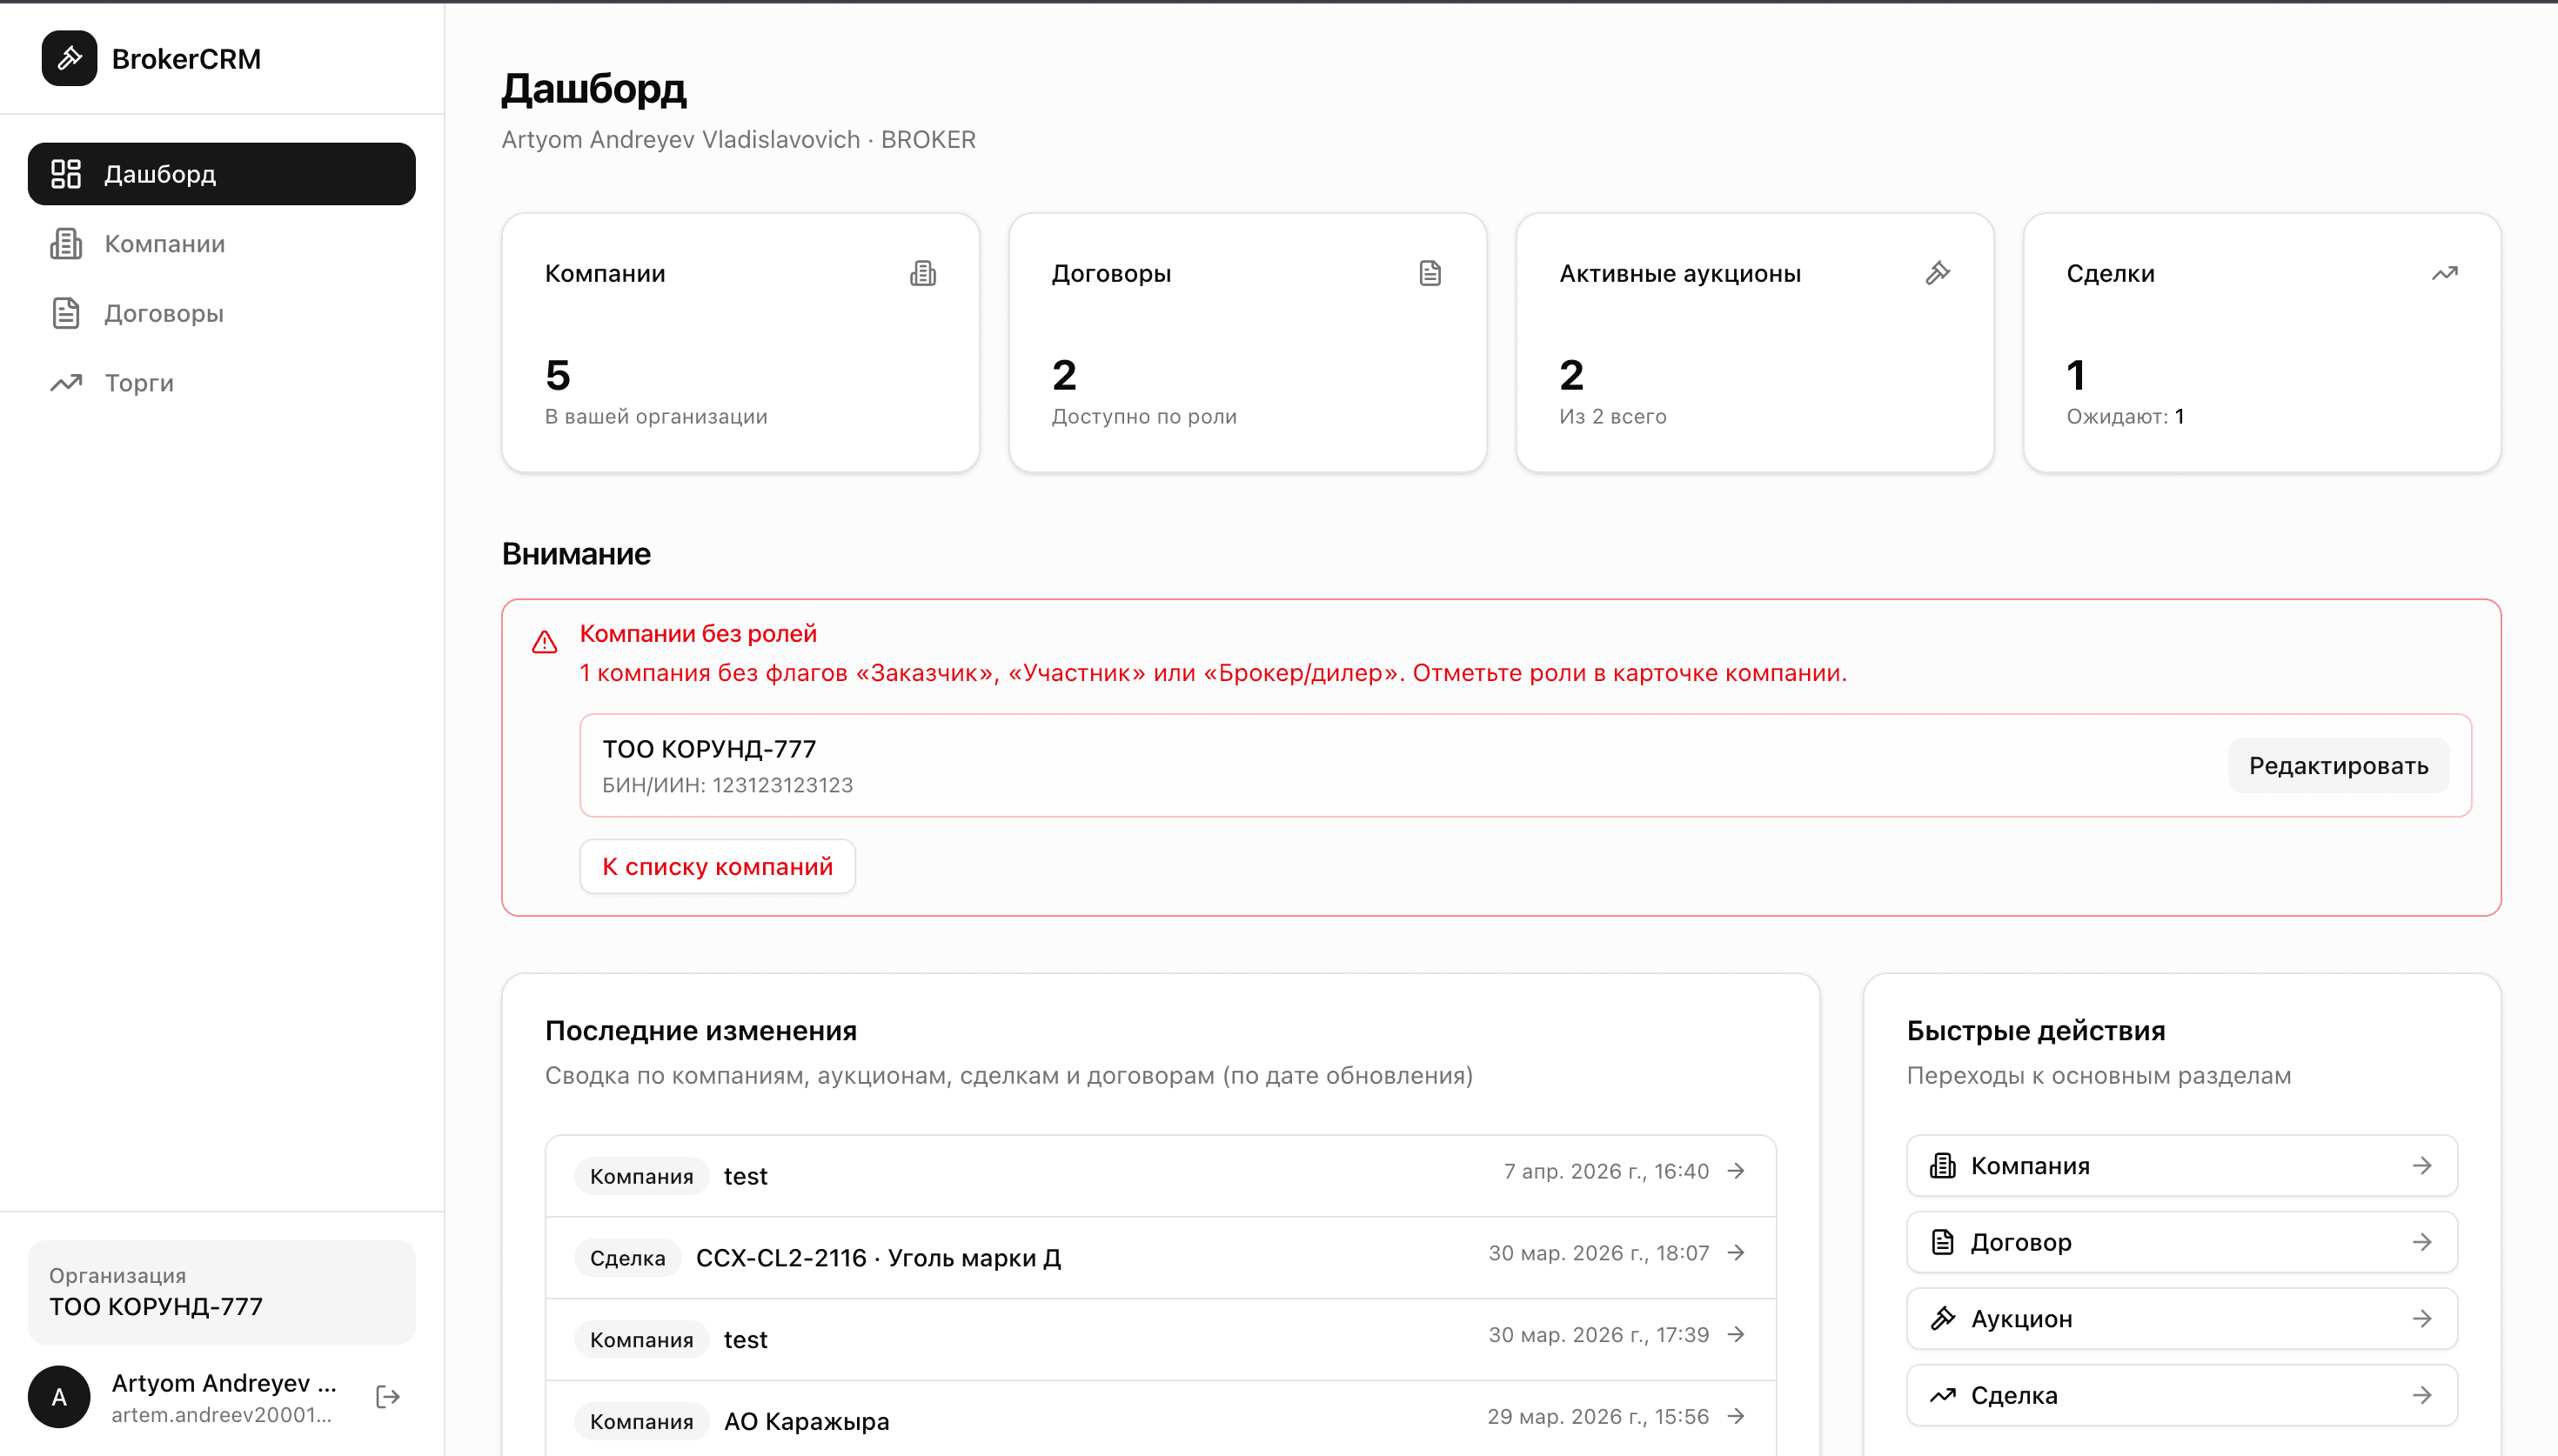Open Договоры section from sidebar
Screen dimensions: 2558x1456
[x=164, y=313]
